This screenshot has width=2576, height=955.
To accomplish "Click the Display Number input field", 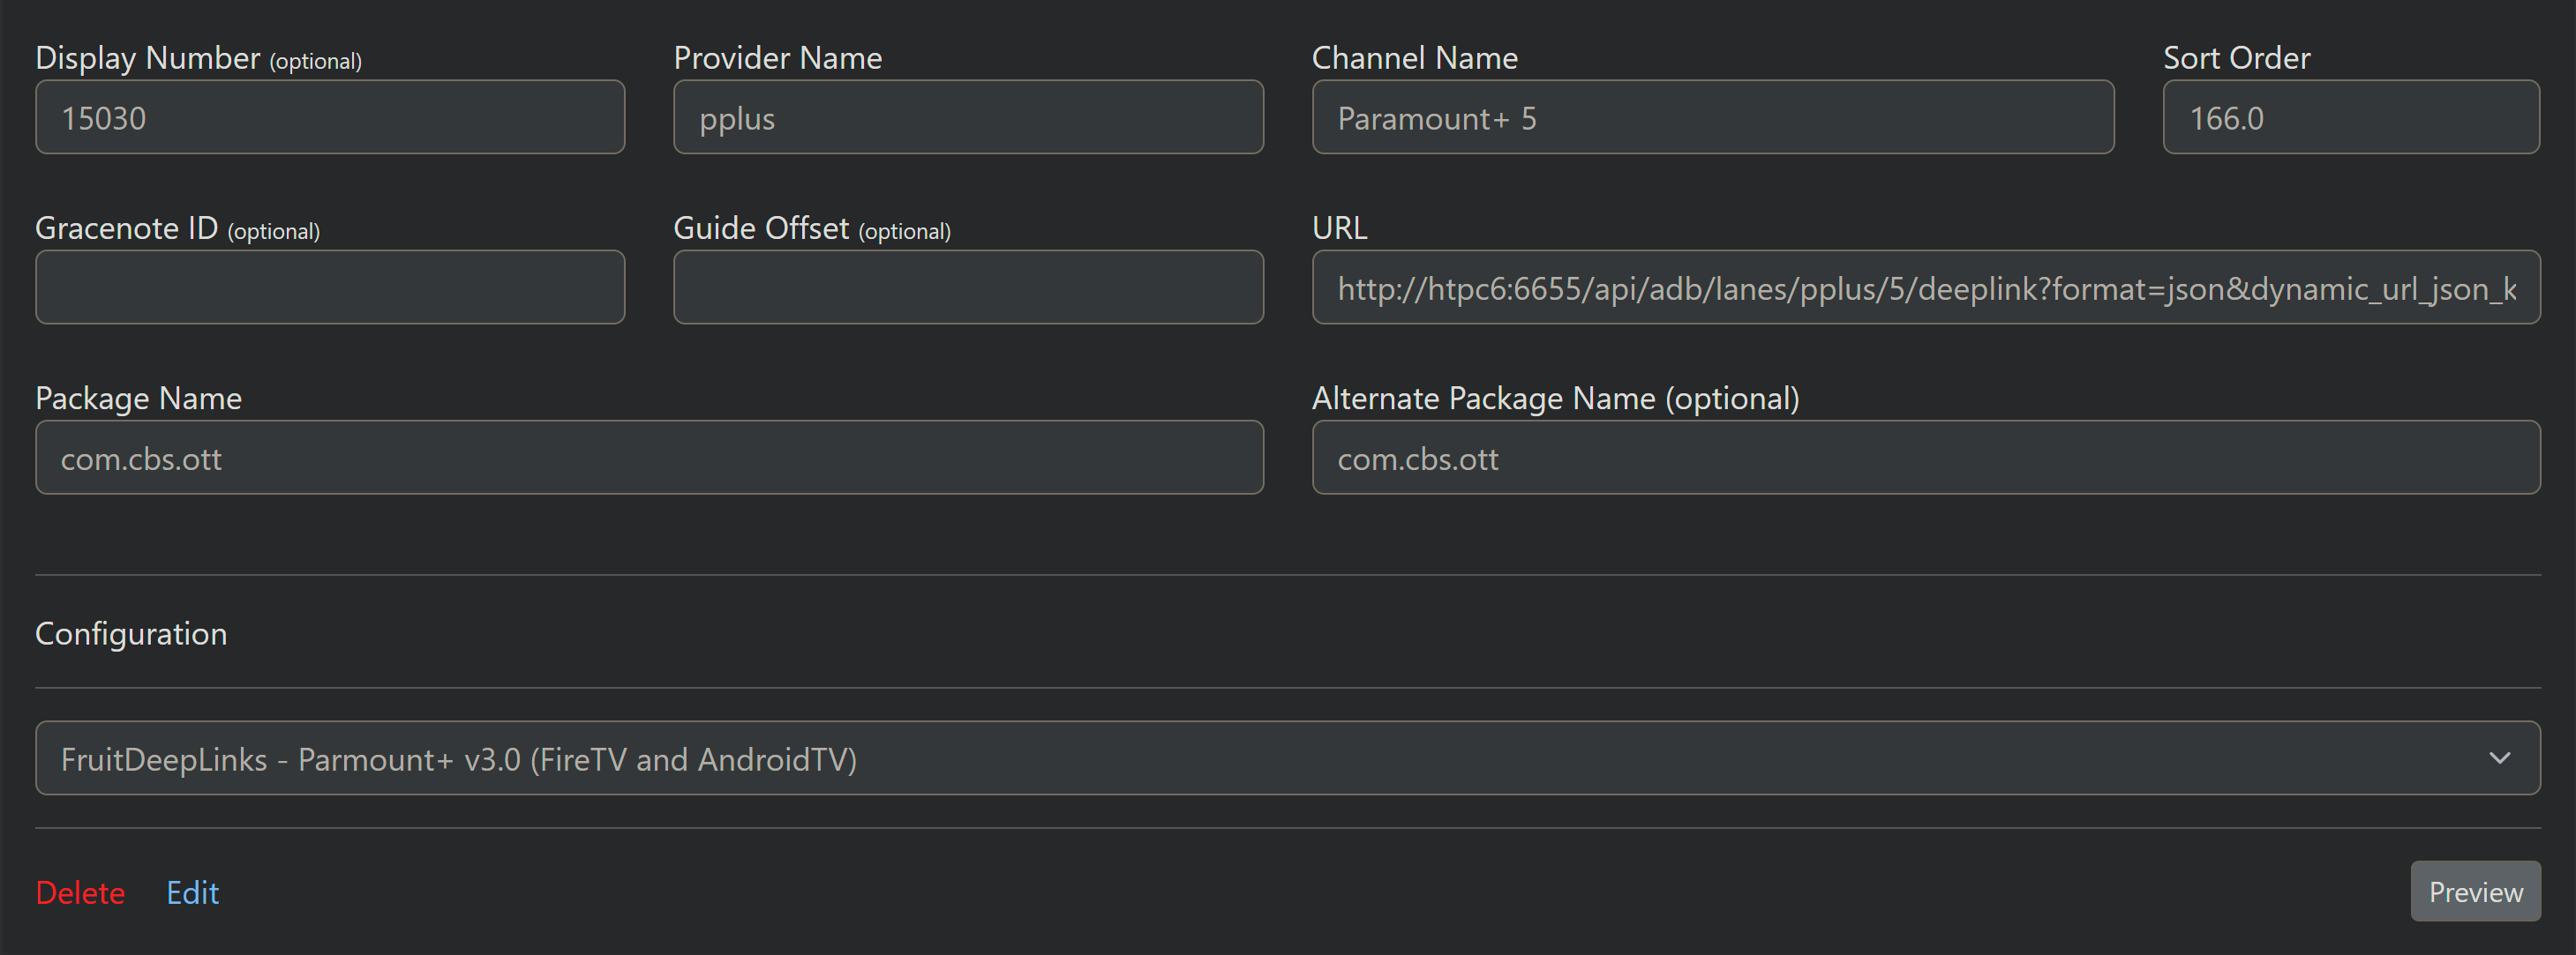I will 330,118.
